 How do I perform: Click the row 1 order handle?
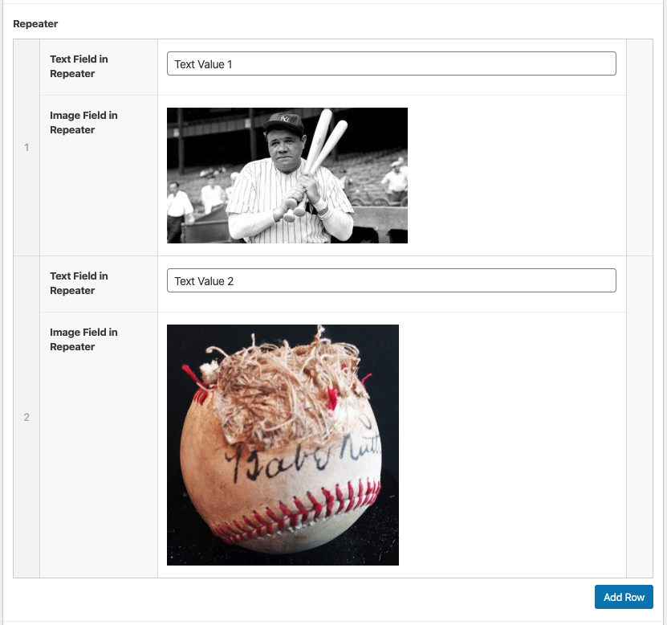point(26,148)
